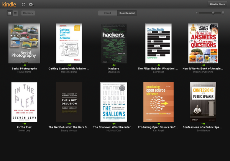Open The Shallows book cover

114,102
